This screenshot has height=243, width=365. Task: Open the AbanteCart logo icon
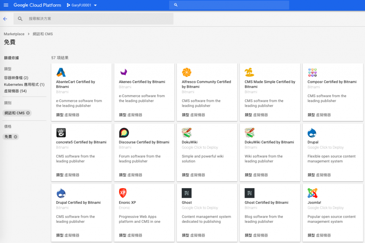click(x=61, y=72)
